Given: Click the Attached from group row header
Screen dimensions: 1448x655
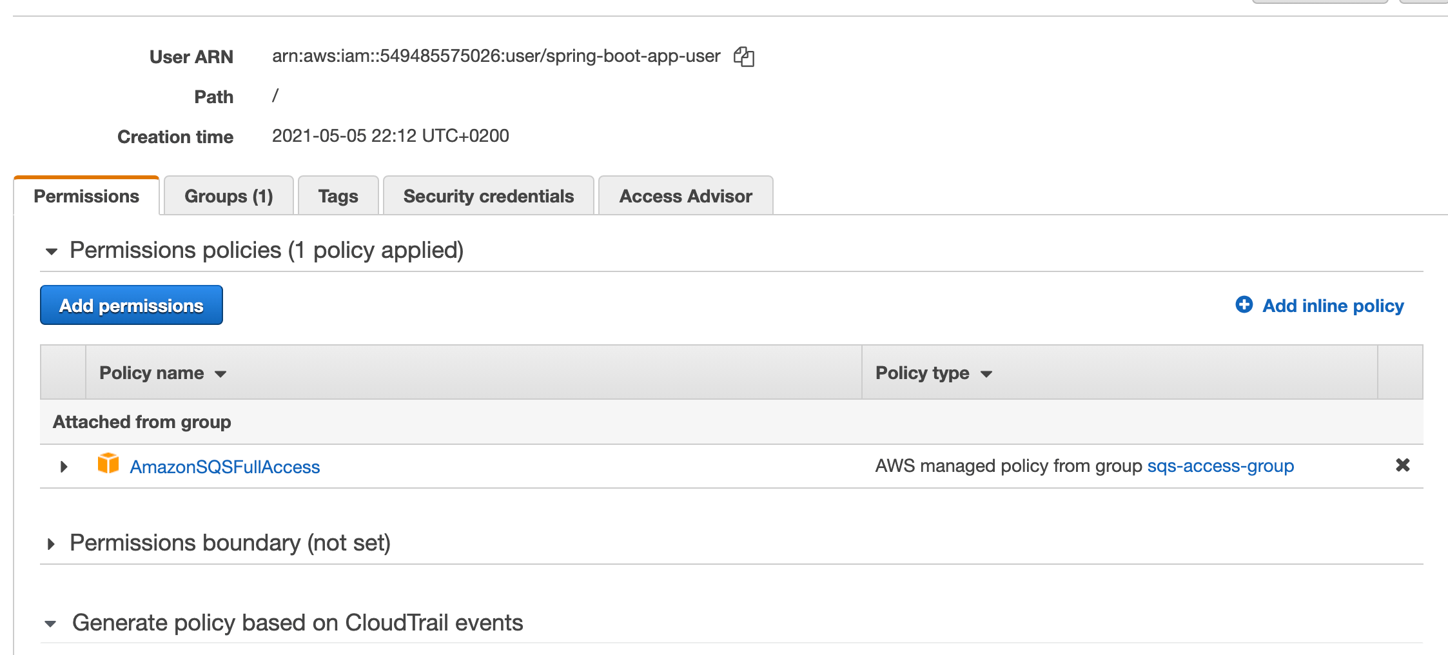Looking at the screenshot, I should click(x=142, y=422).
